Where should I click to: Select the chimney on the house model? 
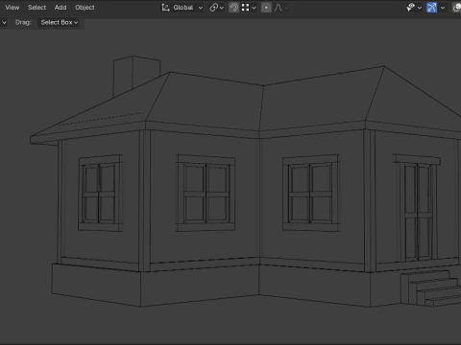[x=136, y=75]
